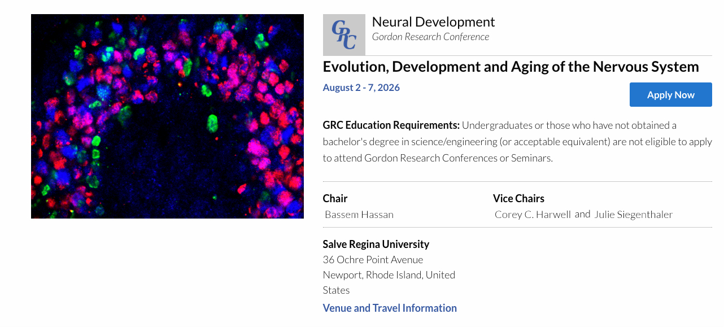Click the eligibility paragraph mentioning bachelor's degree

click(517, 142)
